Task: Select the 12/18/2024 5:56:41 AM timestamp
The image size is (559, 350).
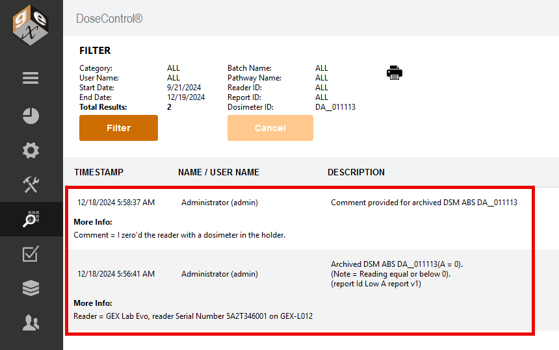Action: 116,274
